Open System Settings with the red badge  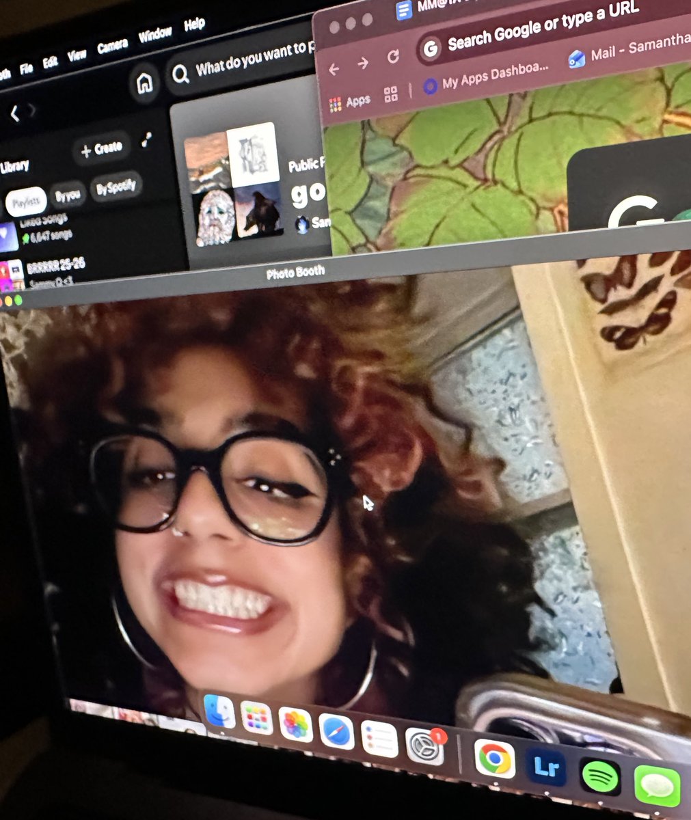(424, 747)
